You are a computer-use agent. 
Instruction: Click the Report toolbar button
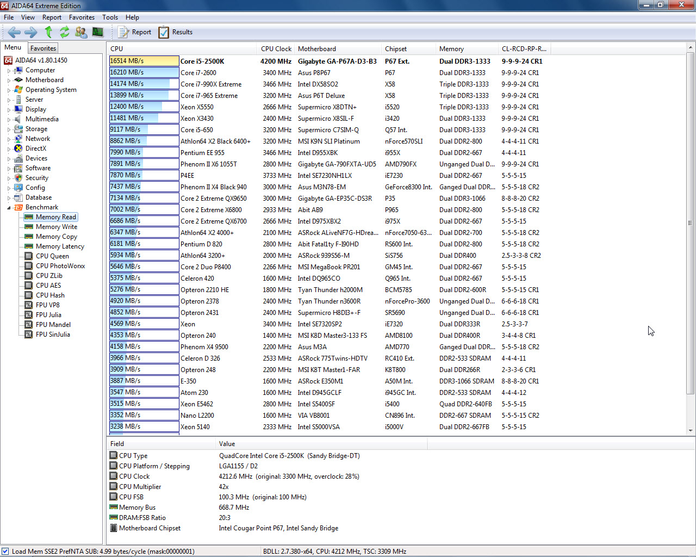(134, 32)
